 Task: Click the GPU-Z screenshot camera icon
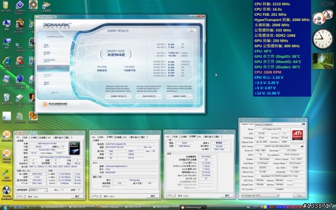(x=303, y=124)
